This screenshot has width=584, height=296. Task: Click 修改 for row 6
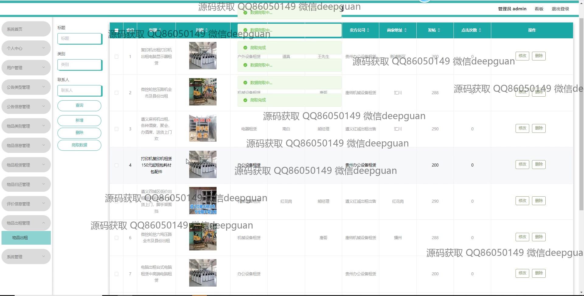522,237
